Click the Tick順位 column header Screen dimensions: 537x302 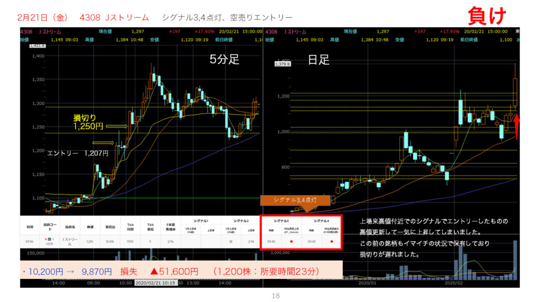point(151,226)
